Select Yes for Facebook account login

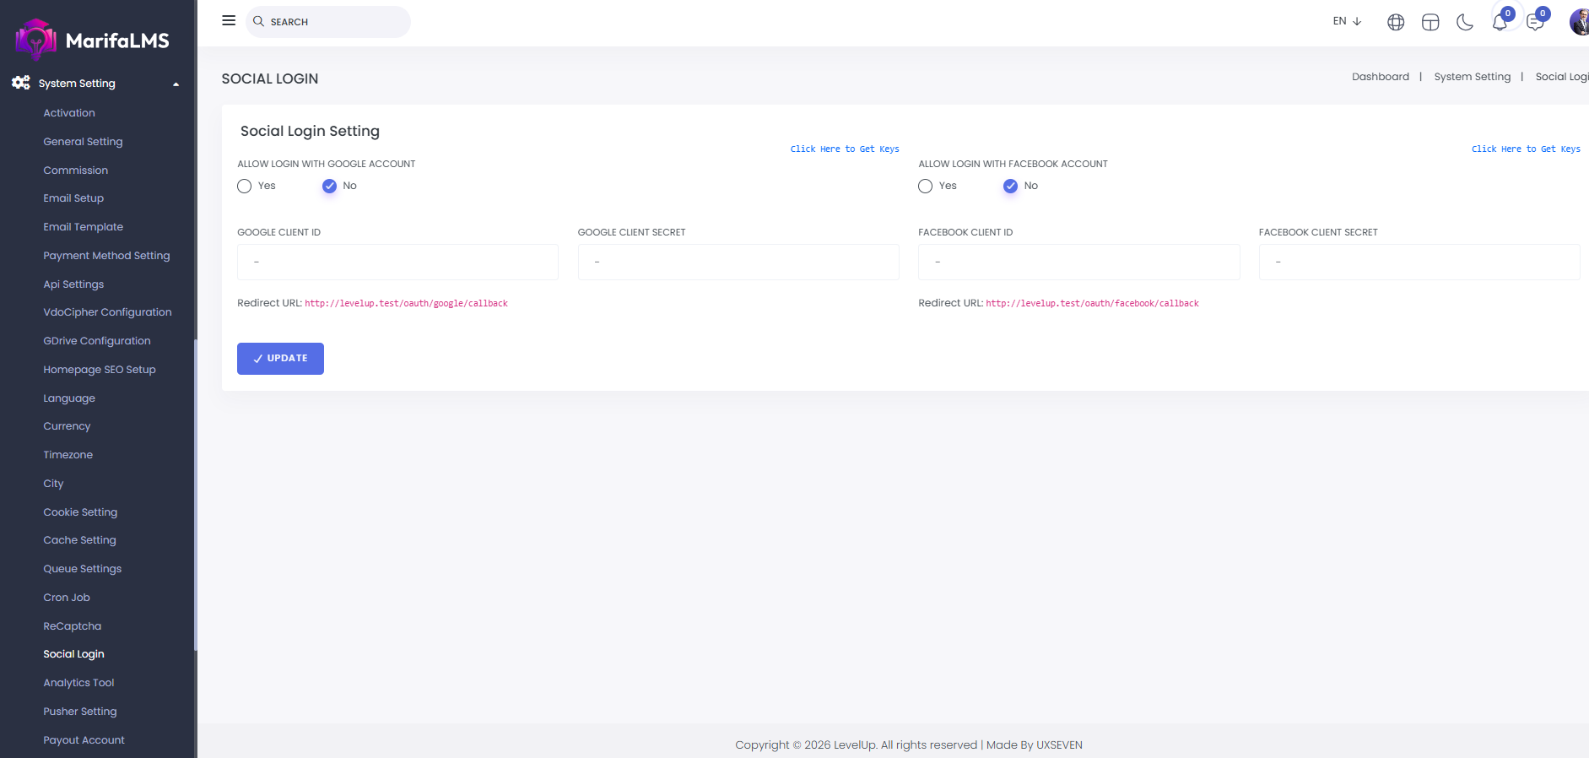[x=926, y=187]
